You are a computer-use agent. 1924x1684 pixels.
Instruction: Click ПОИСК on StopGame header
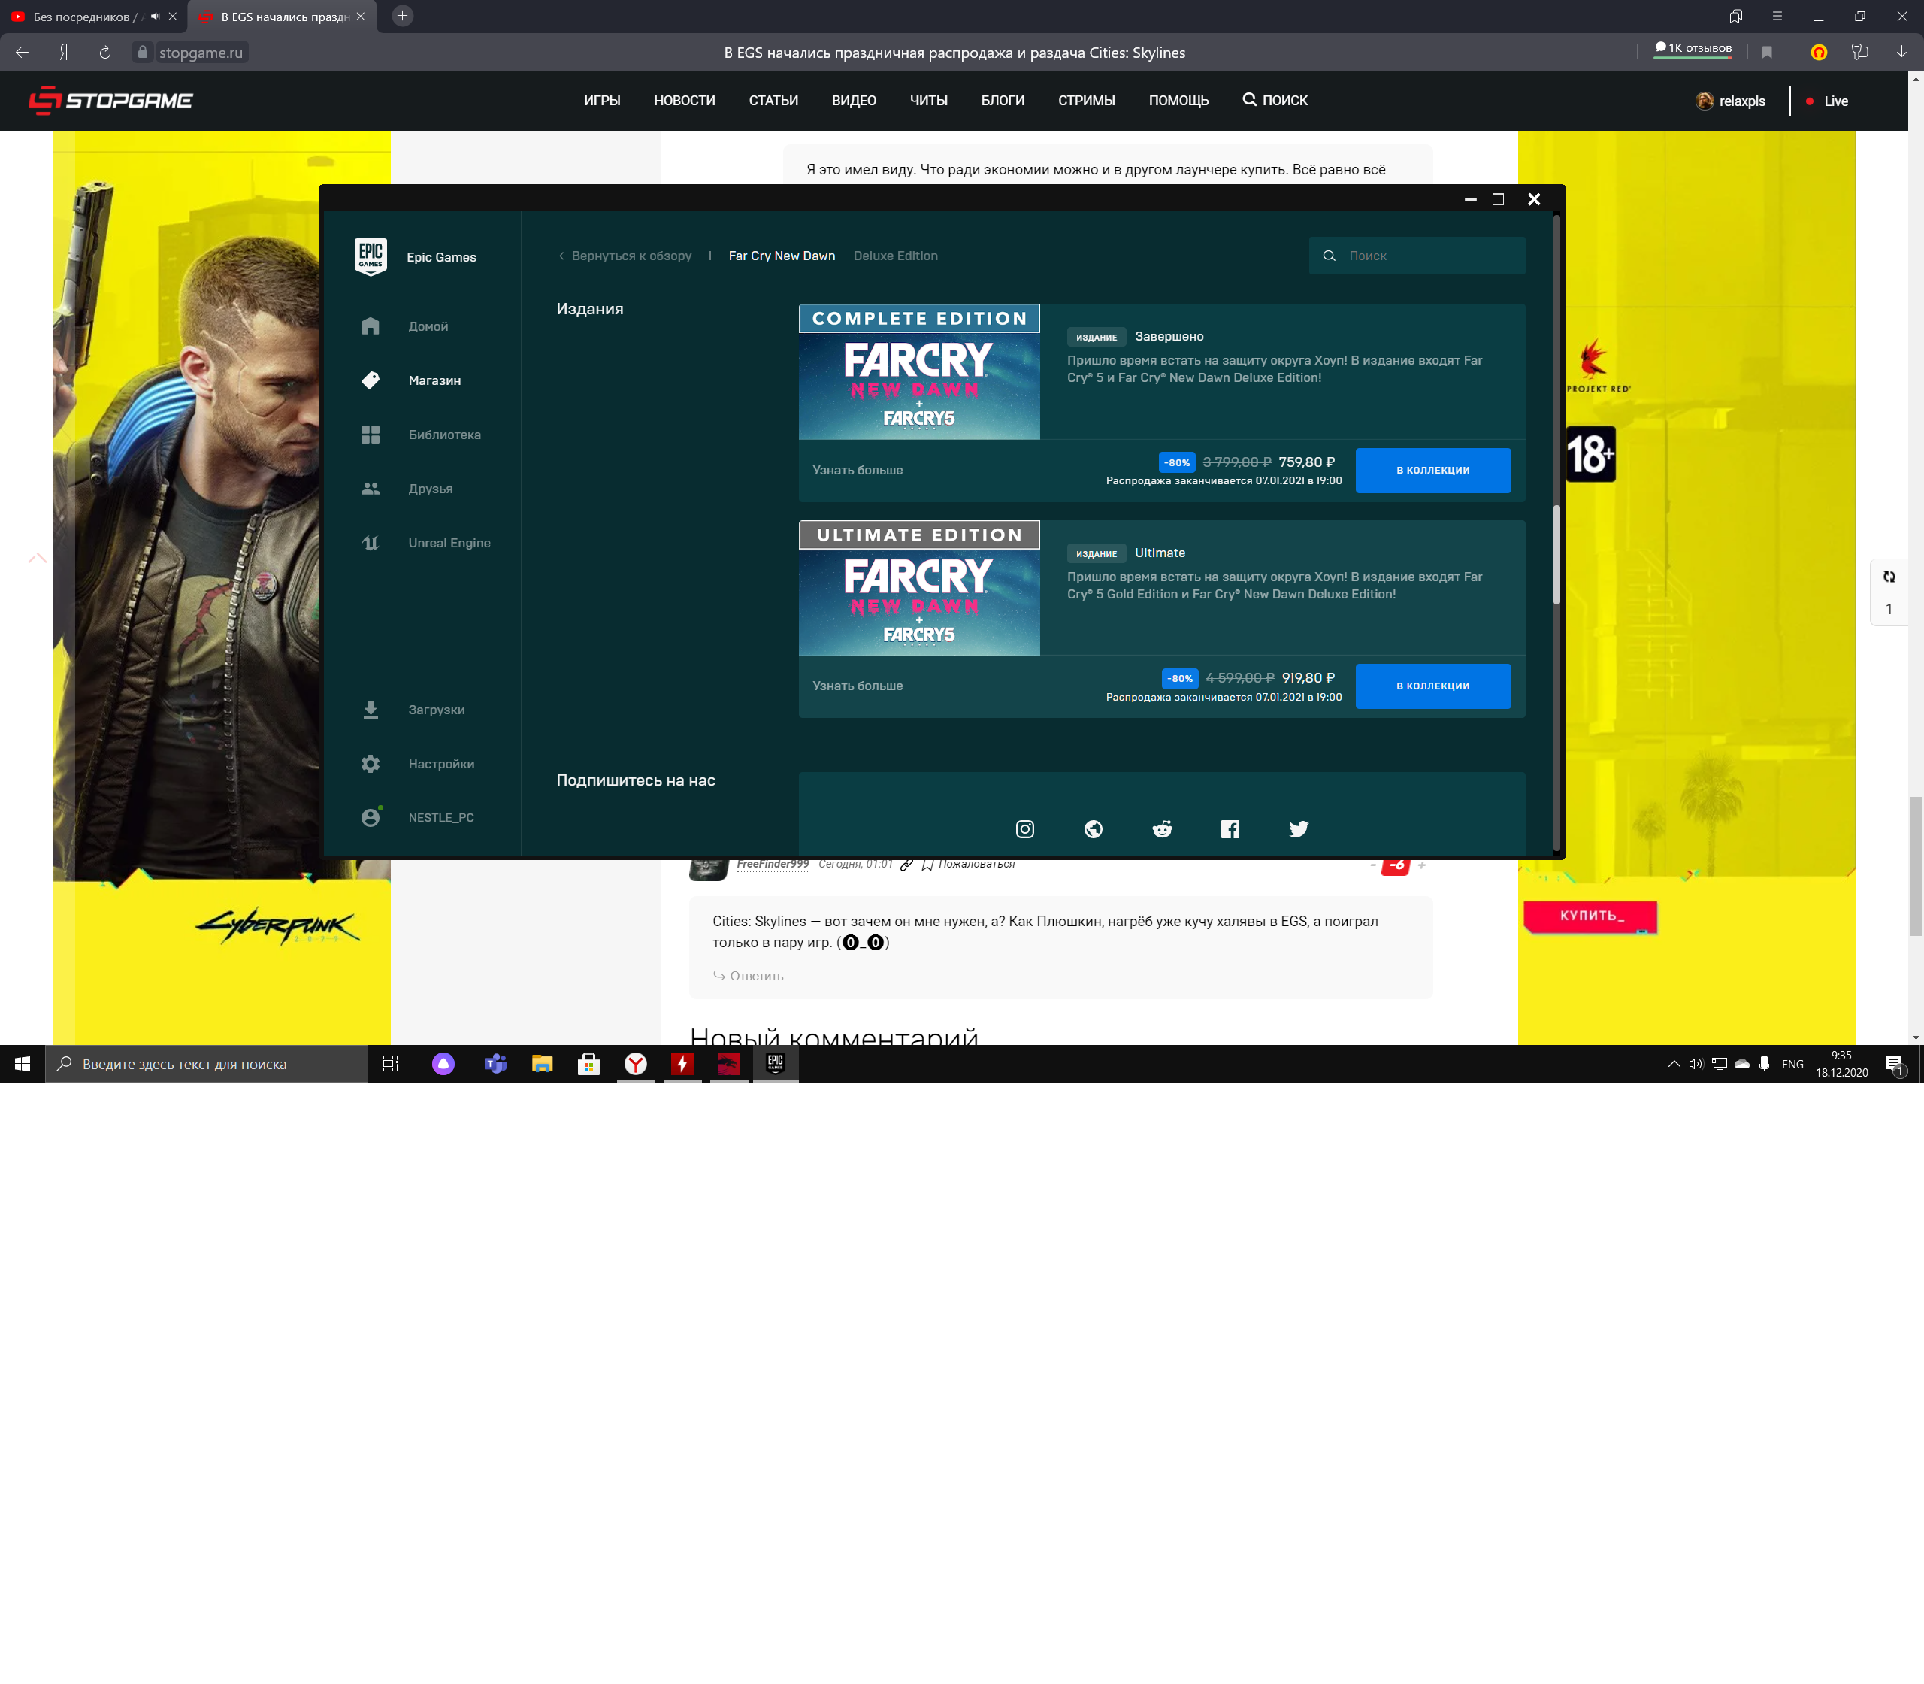(x=1275, y=101)
